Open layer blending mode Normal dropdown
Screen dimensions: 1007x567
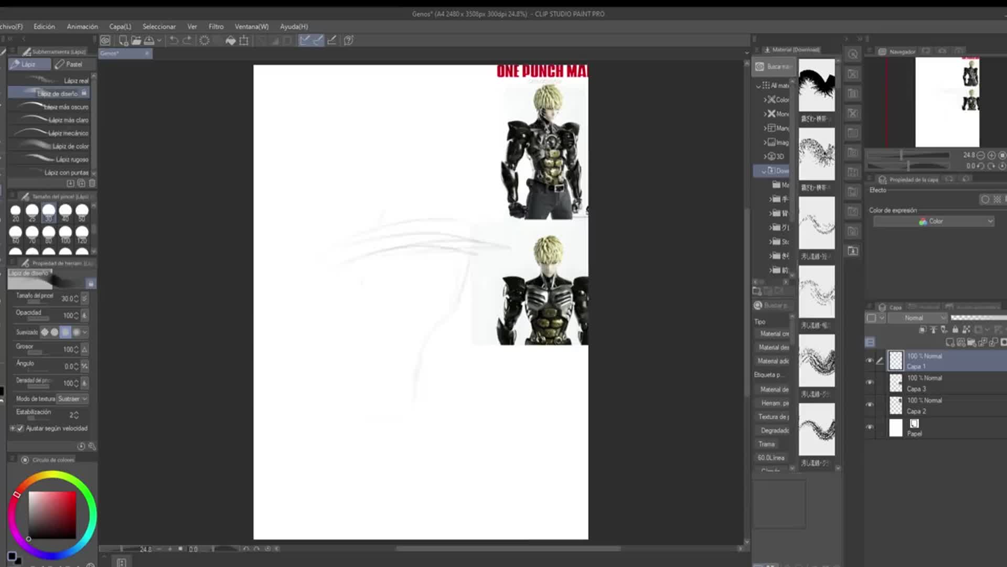coord(918,318)
